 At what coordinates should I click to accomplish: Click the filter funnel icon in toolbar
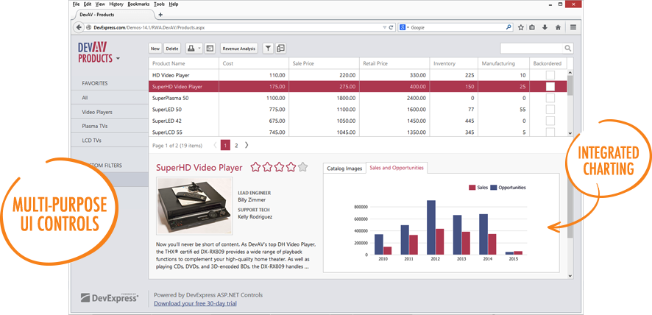[x=268, y=49]
